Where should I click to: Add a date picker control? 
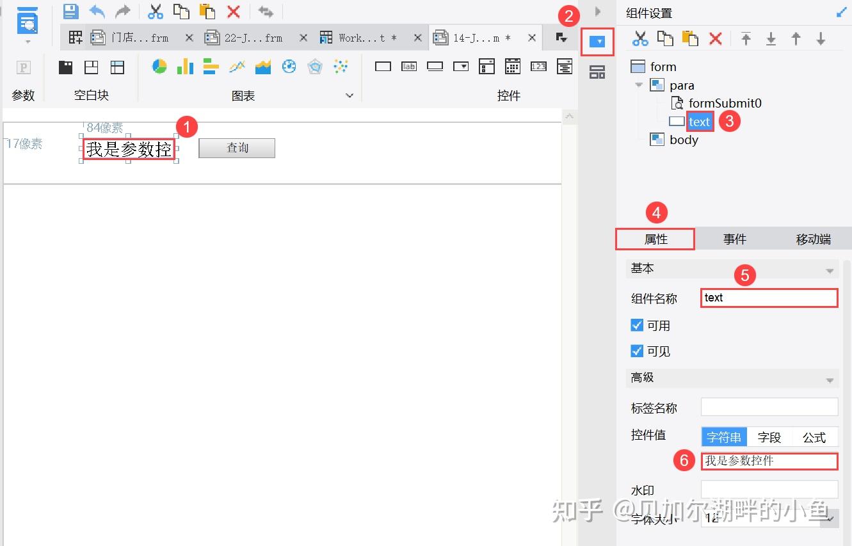point(513,66)
